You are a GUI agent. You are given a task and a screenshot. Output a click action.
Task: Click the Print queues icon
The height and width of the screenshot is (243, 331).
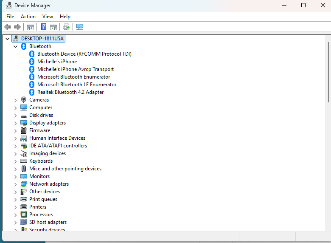tap(24, 199)
